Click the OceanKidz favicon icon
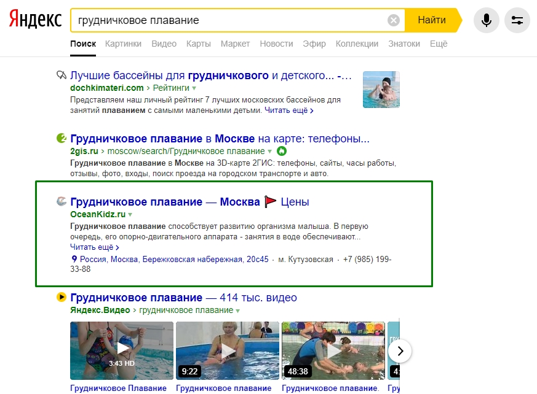The height and width of the screenshot is (394, 537). pyautogui.click(x=62, y=201)
